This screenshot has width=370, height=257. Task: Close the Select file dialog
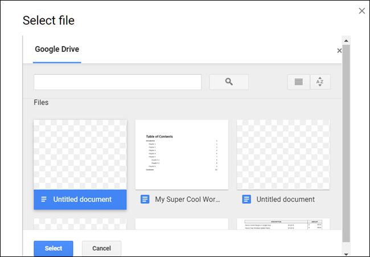pos(361,11)
